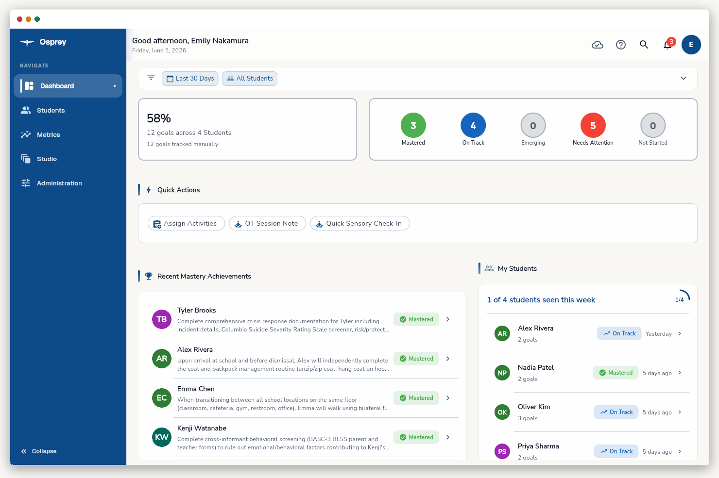Click the lightning icon beside Quick Actions
Image resolution: width=719 pixels, height=478 pixels.
point(149,190)
